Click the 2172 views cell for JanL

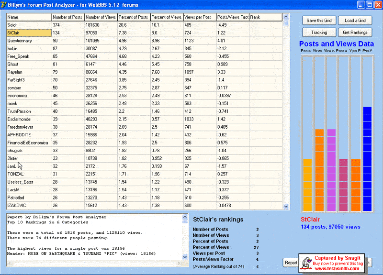click(x=101, y=166)
